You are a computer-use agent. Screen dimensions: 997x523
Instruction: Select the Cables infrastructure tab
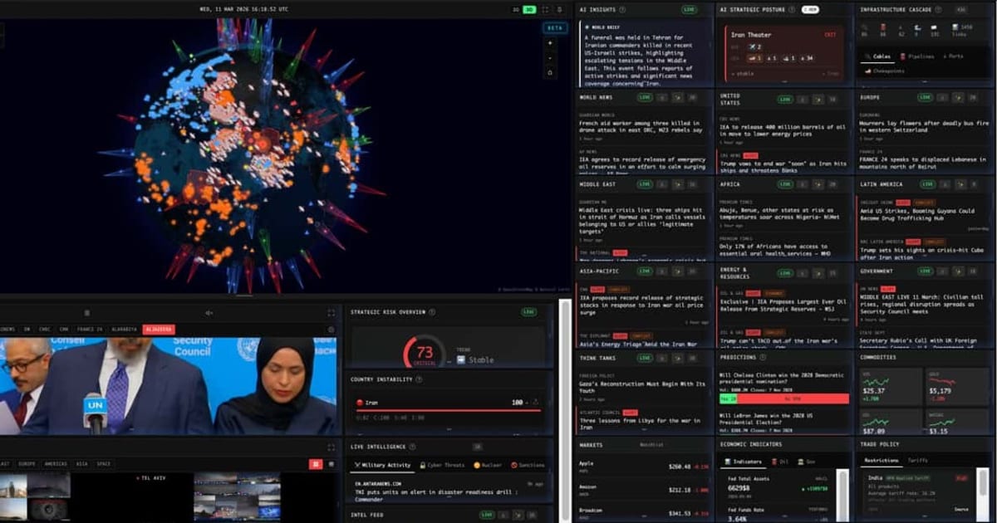tap(877, 56)
